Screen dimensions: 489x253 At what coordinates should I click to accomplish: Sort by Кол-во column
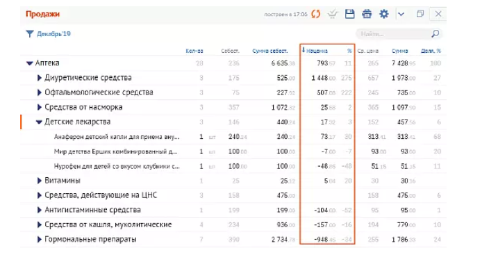click(x=194, y=51)
